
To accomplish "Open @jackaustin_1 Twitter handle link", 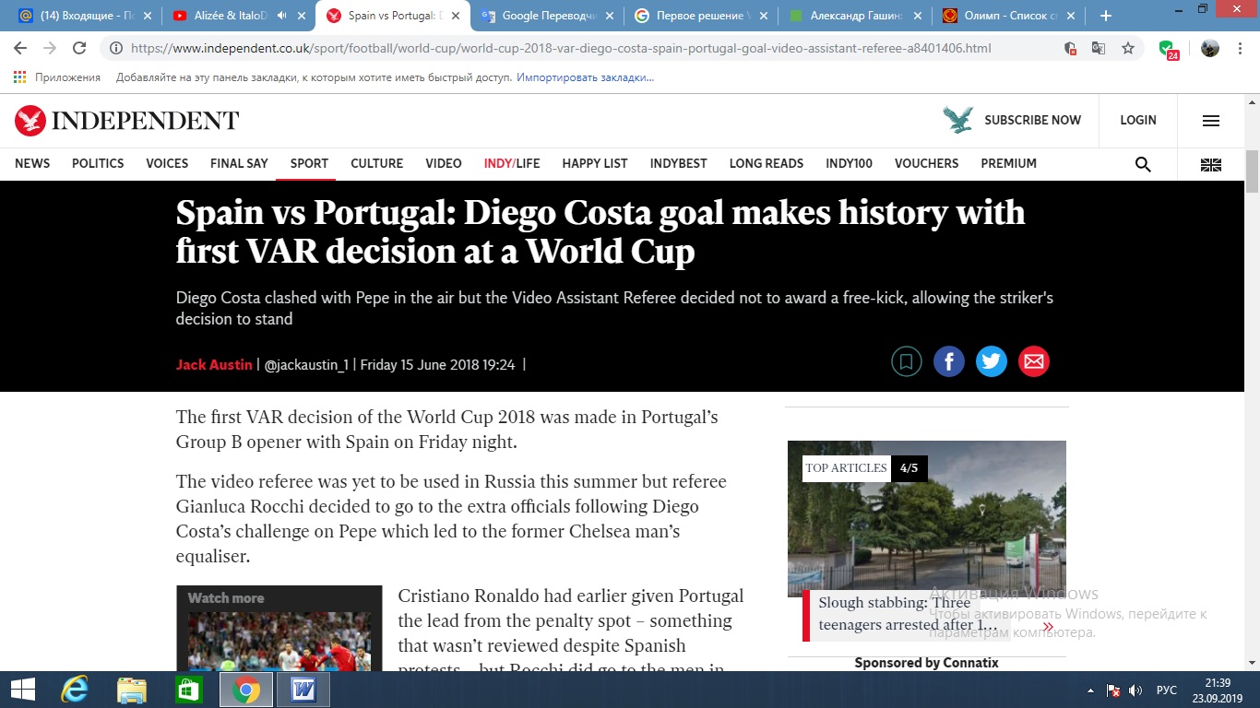I will pos(306,364).
